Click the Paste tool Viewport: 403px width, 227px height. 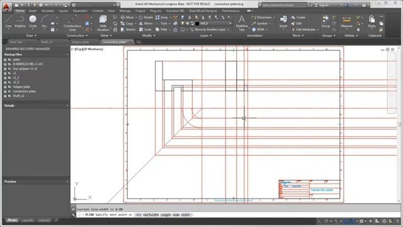point(372,21)
